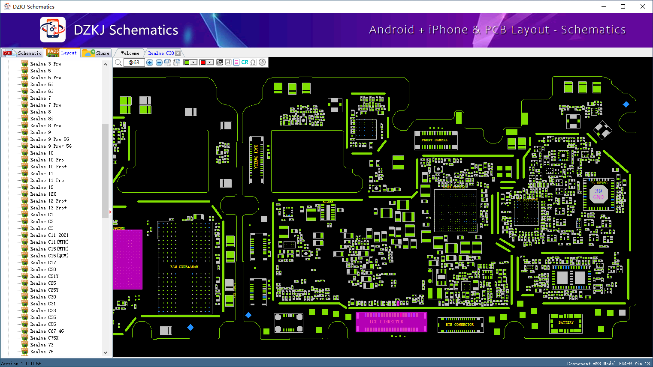Select Realme 11 Pro in the list
Image resolution: width=653 pixels, height=367 pixels.
47,180
